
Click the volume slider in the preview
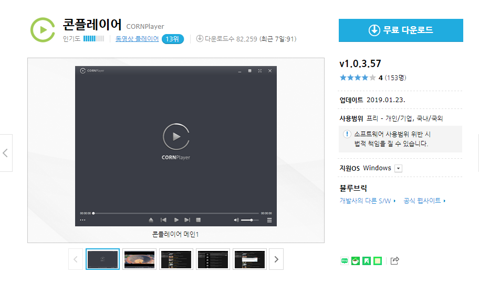(249, 220)
